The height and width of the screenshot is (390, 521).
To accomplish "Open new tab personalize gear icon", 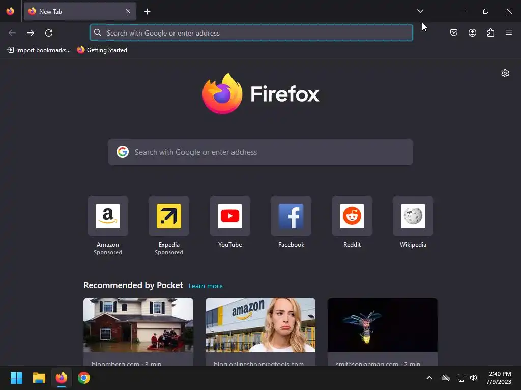I will click(x=505, y=73).
